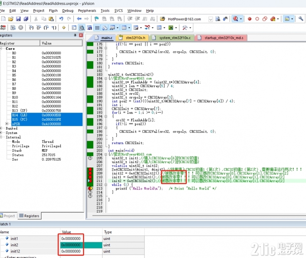Toggle the breakpoint on line 213
Screen dimensions: 306x258
[90, 188]
